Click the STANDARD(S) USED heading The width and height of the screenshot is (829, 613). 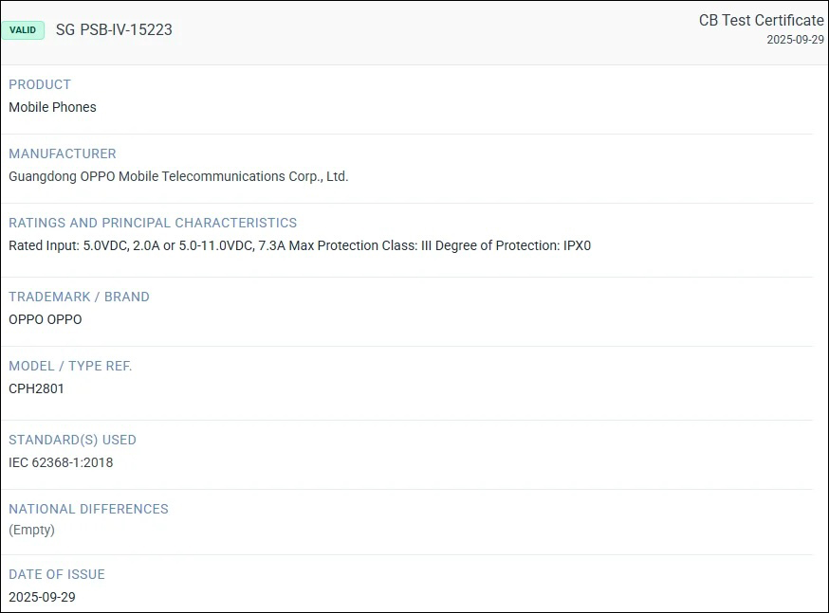[72, 440]
